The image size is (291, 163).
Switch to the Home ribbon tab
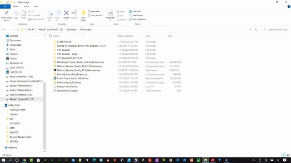click(16, 7)
